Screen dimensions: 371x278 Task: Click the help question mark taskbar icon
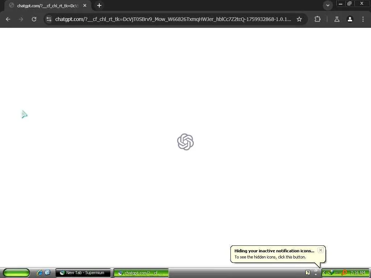click(x=308, y=273)
